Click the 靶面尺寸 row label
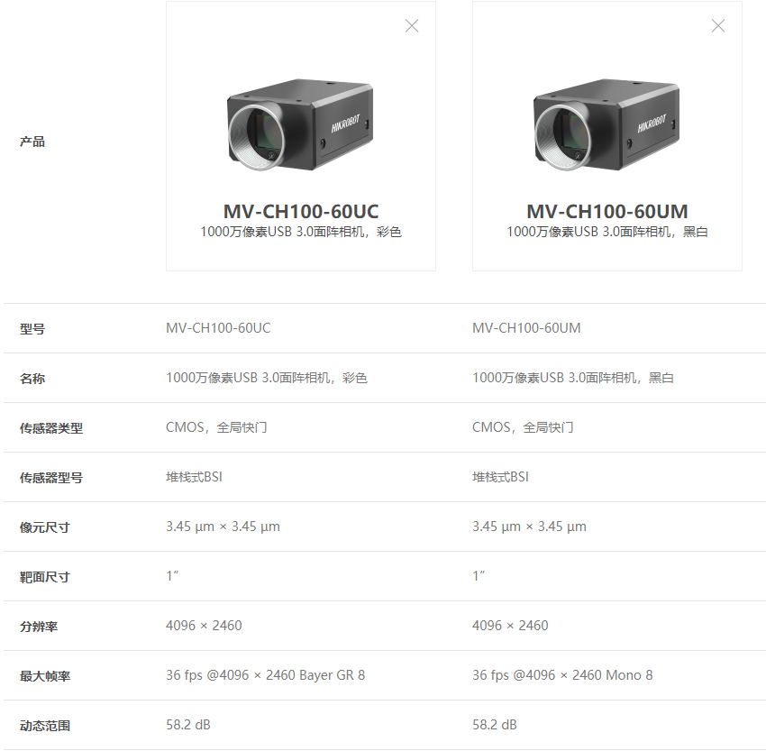766x751 pixels. (45, 577)
